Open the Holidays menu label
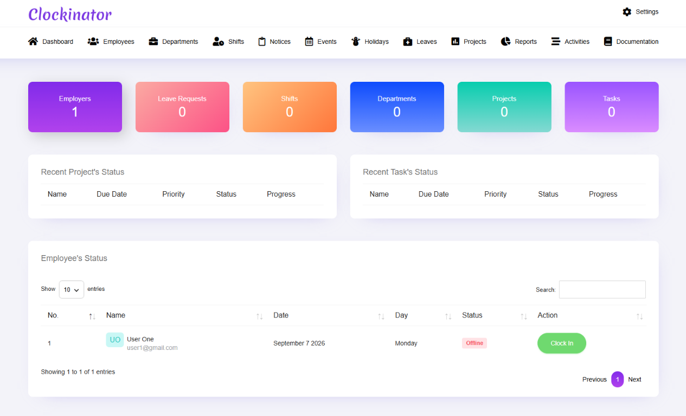The image size is (686, 416). [x=376, y=42]
